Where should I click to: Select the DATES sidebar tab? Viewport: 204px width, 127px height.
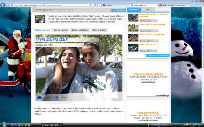coord(148,9)
